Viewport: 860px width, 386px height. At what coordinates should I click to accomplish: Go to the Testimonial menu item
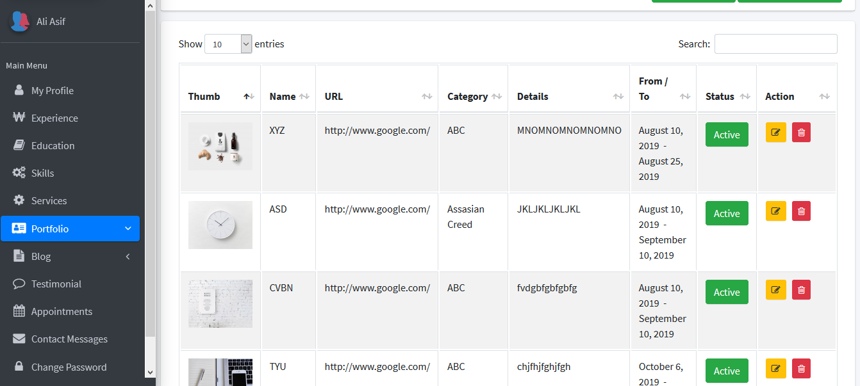pyautogui.click(x=56, y=284)
